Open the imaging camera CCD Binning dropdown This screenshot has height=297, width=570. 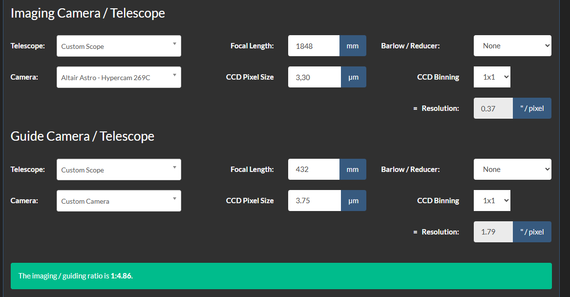tap(492, 77)
